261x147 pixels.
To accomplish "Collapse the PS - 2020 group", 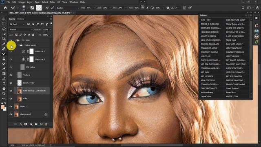I will click(x=15, y=40).
